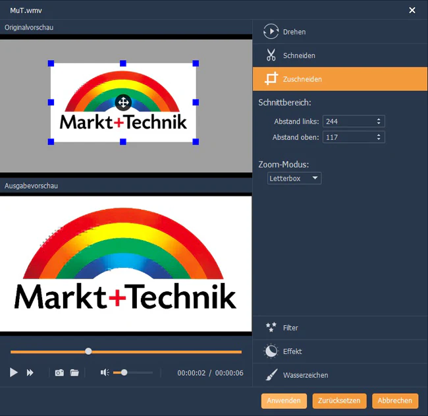Click the right-middle crop handle

point(196,102)
